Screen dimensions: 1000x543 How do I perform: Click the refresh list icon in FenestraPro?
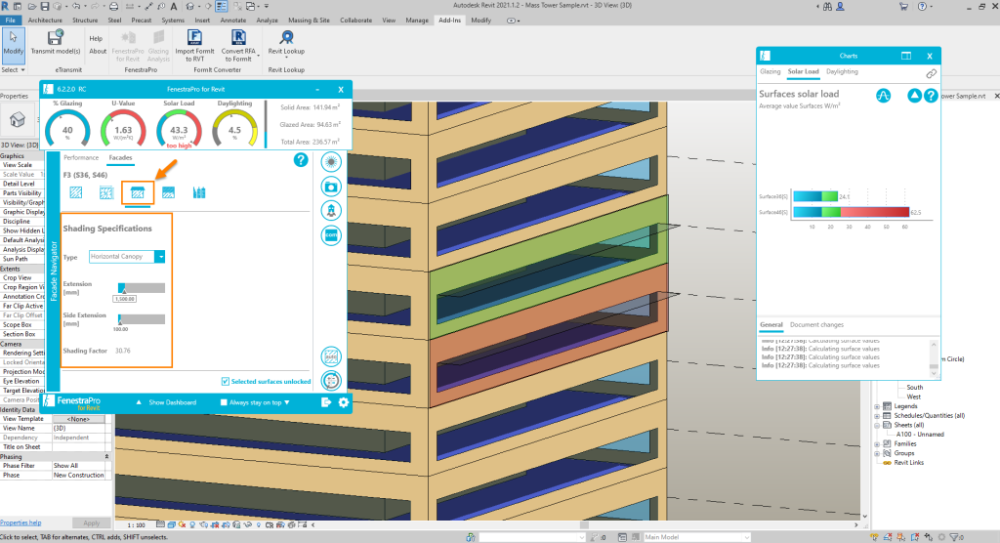331,380
